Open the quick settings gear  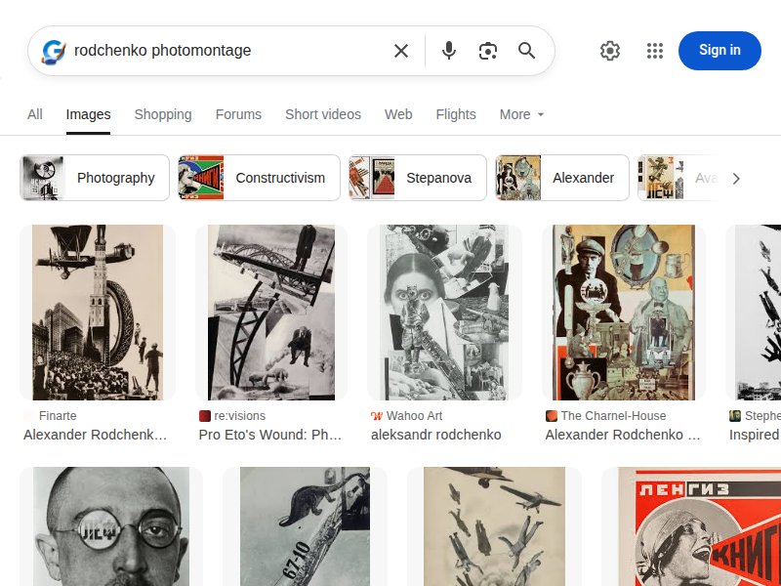click(610, 50)
